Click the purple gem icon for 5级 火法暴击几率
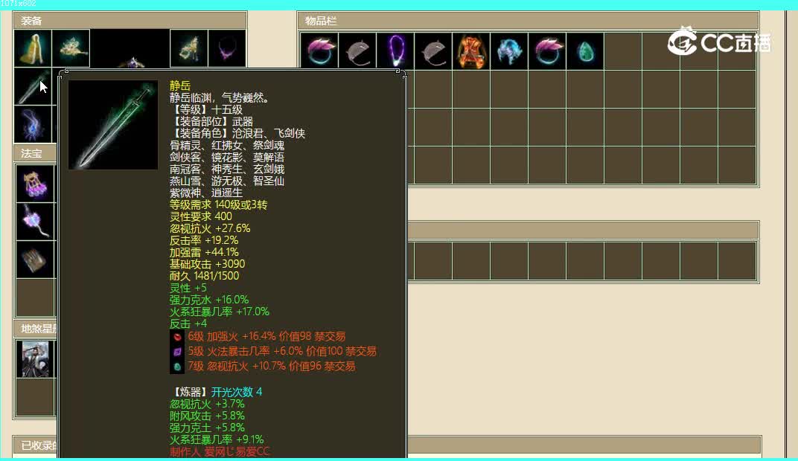Image resolution: width=798 pixels, height=461 pixels. (x=177, y=351)
